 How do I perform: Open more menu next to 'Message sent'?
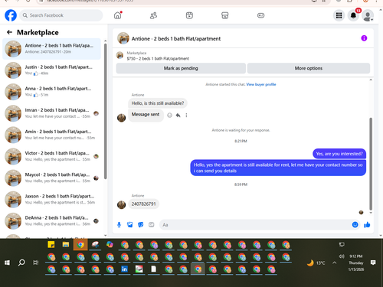click(x=186, y=116)
